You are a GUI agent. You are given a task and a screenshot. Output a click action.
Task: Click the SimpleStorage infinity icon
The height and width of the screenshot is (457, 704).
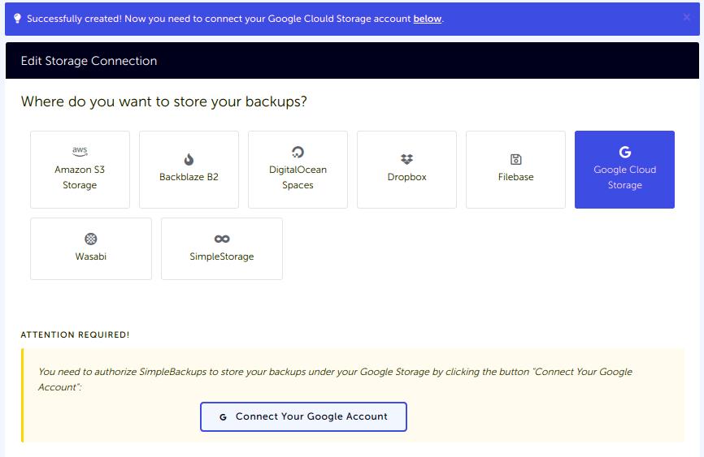[222, 239]
